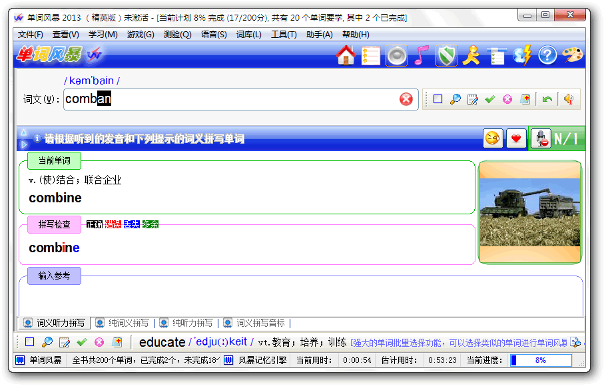The width and height of the screenshot is (604, 386).
Task: Click the green checkmark beside the word input
Action: 490,99
